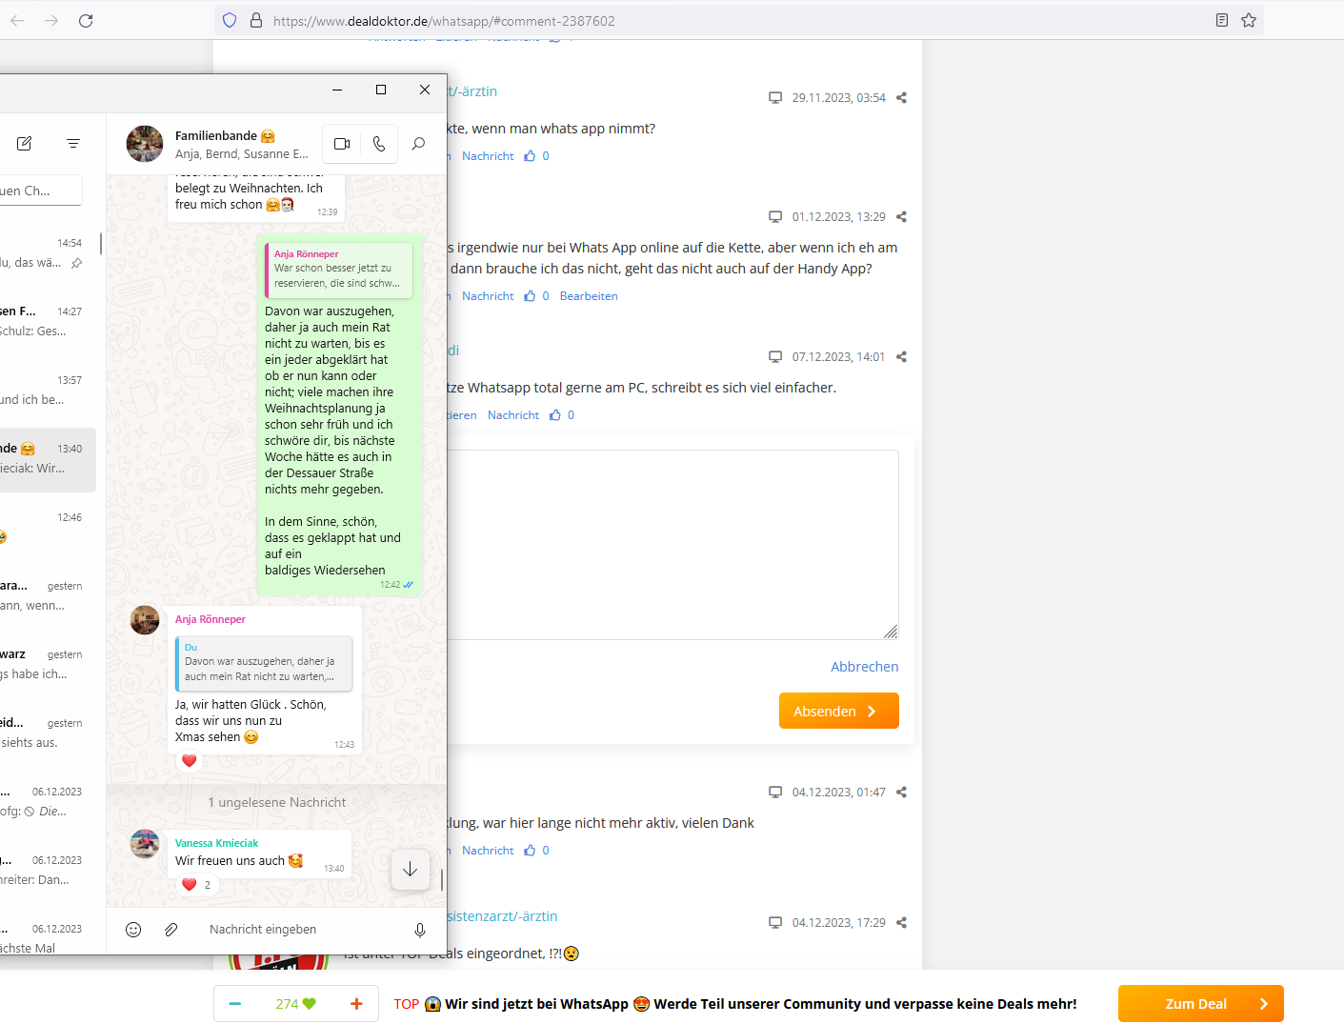
Task: Like the 'vielen Dank' comment
Action: pos(530,850)
